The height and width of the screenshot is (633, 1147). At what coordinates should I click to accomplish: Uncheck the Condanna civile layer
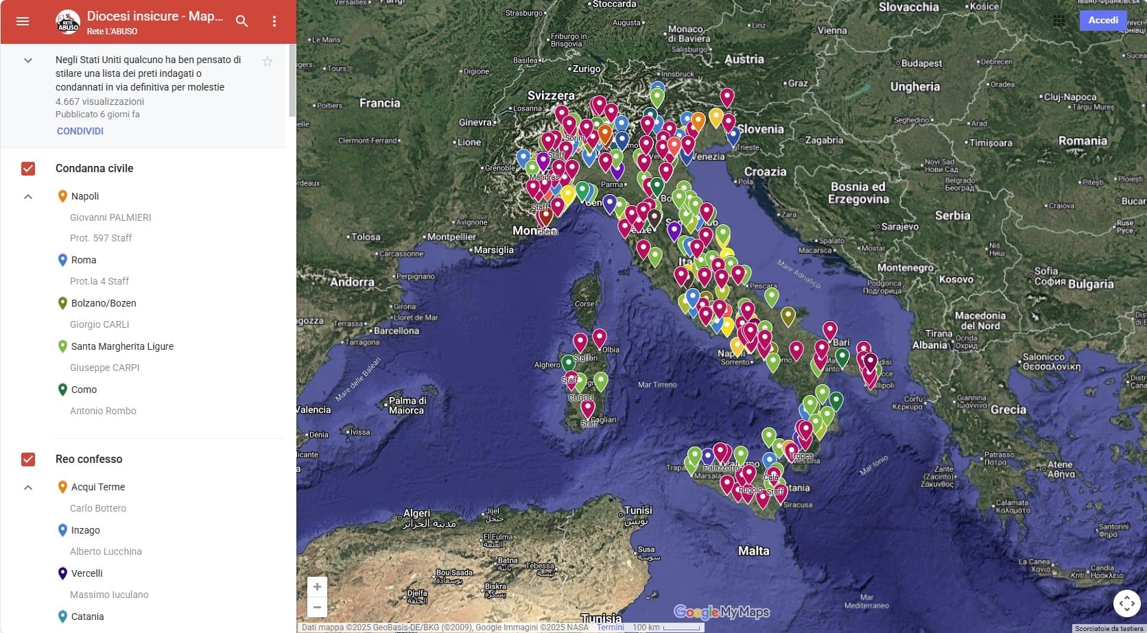28,169
